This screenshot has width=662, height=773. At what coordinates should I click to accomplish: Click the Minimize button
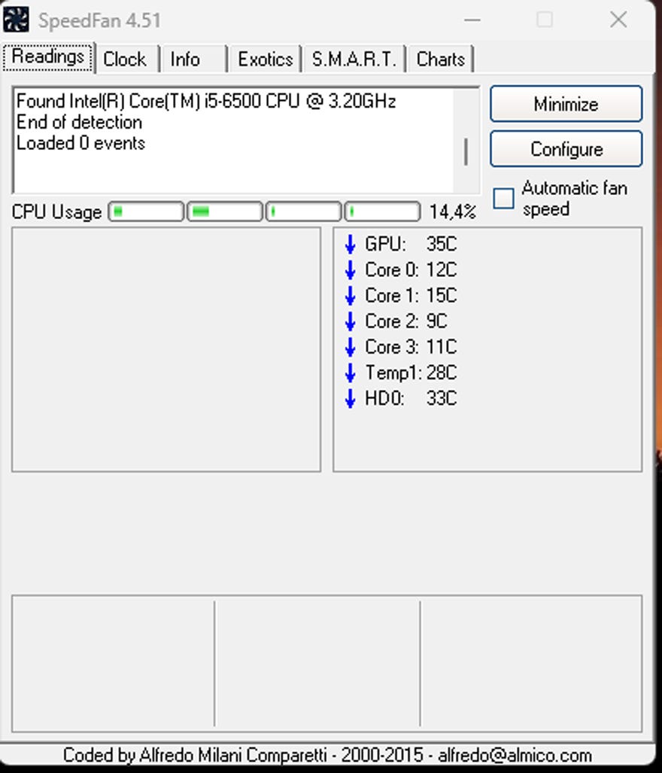coord(566,104)
